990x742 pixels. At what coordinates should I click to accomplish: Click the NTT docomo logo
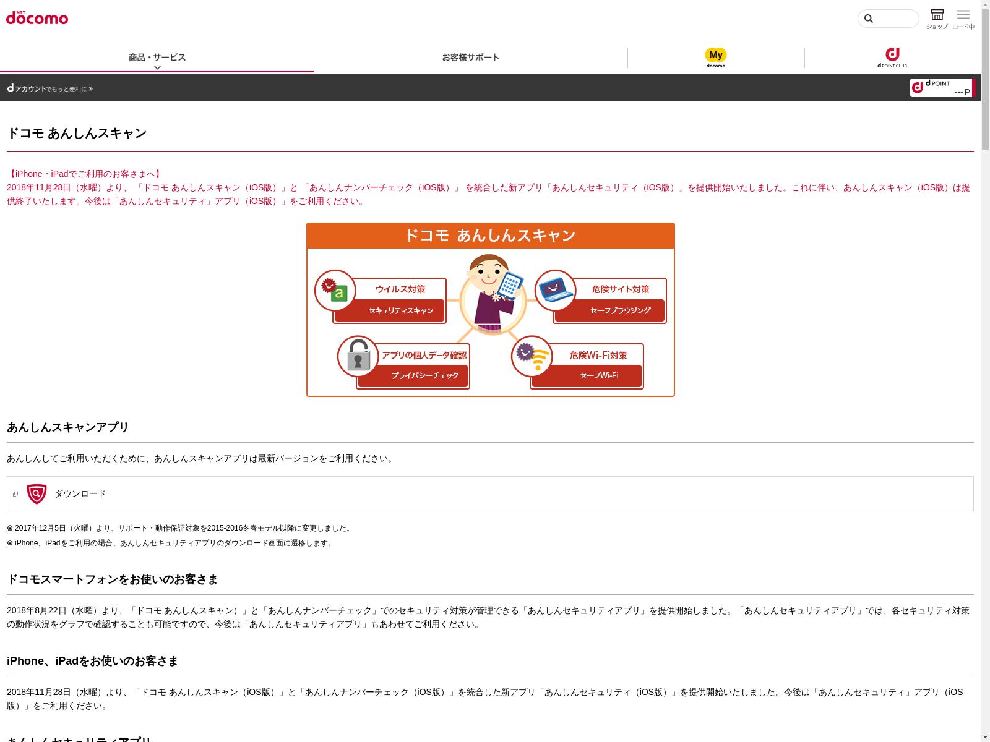click(x=37, y=17)
